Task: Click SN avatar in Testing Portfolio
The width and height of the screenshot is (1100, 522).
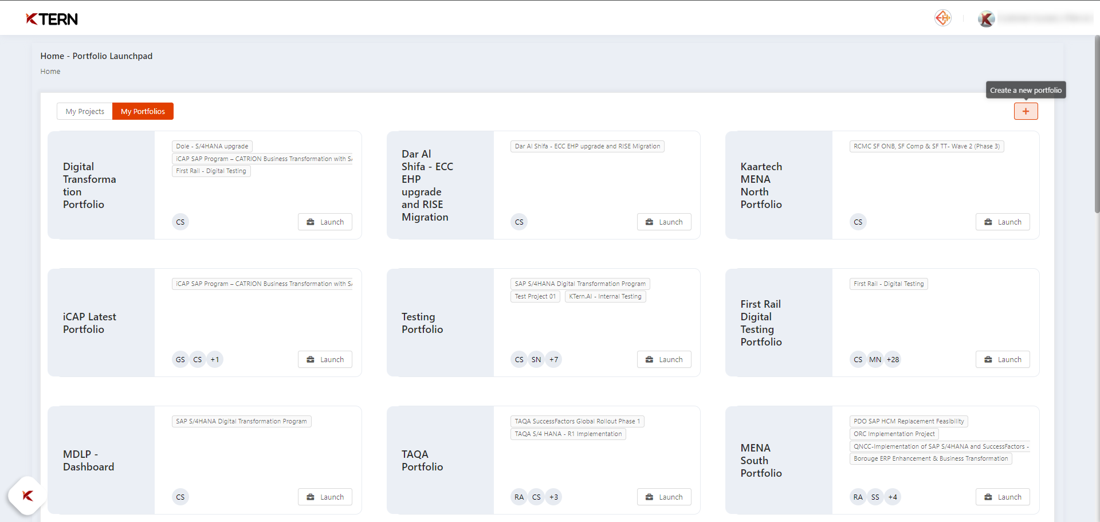Action: (536, 359)
